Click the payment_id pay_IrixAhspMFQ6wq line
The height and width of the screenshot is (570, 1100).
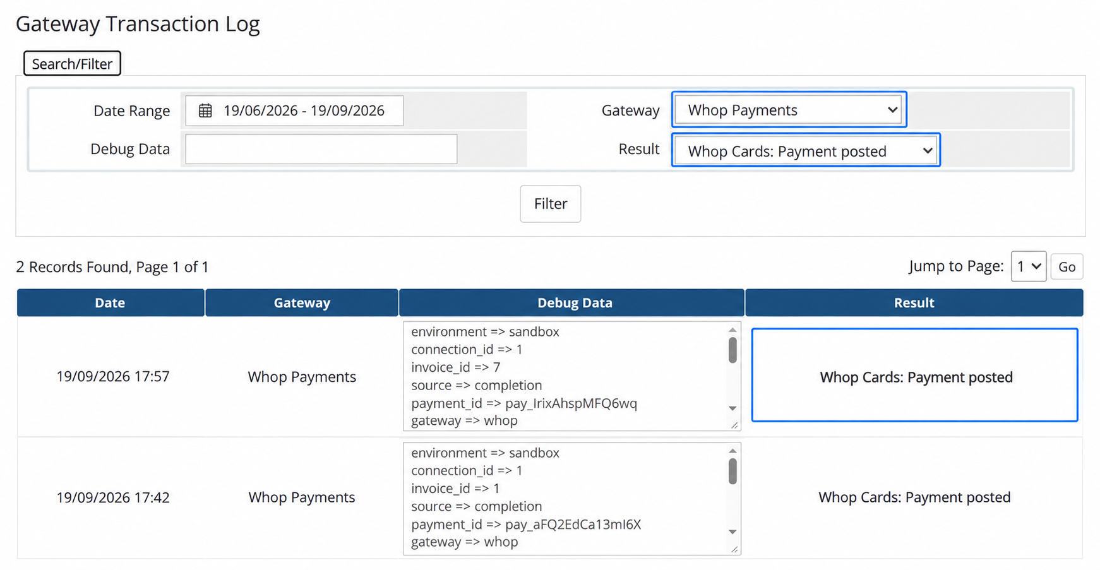pyautogui.click(x=524, y=403)
